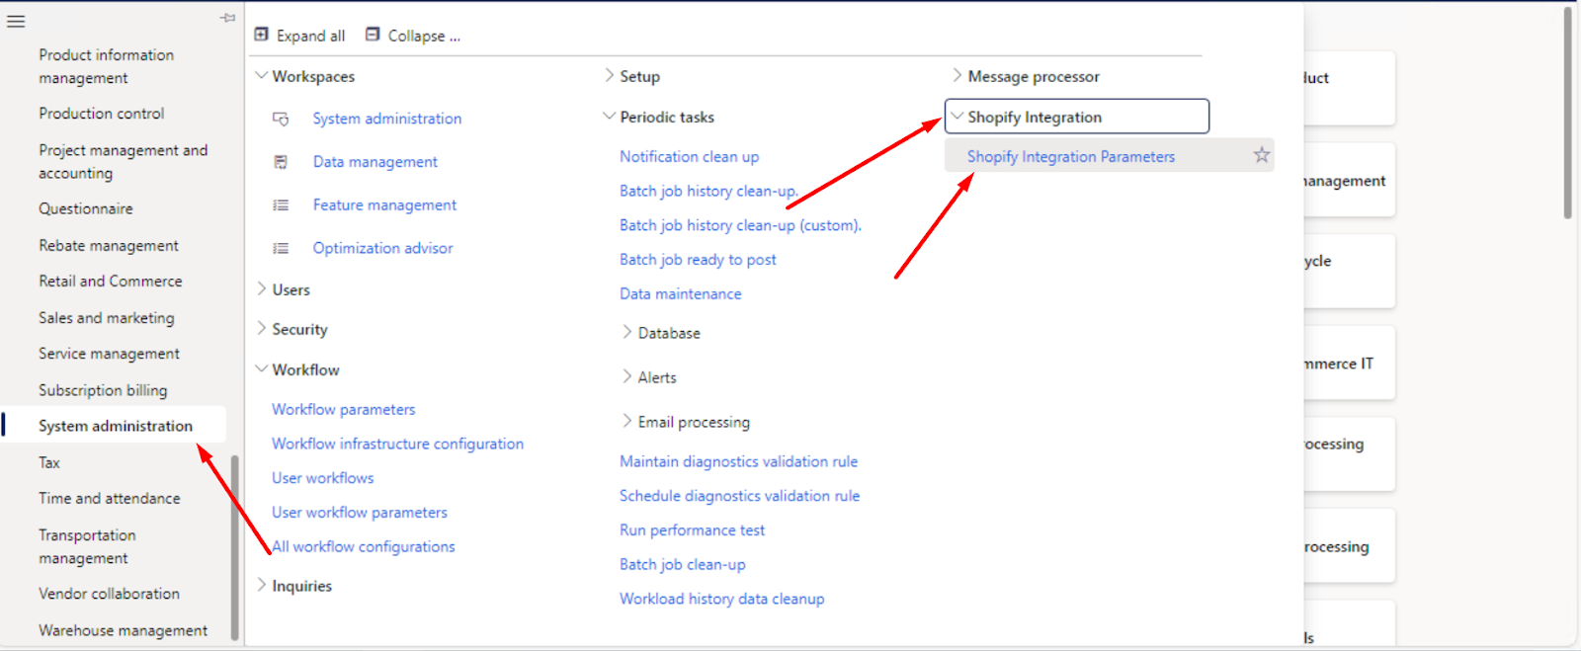Mark Shopify Integration Parameters as favorite star

click(1262, 155)
